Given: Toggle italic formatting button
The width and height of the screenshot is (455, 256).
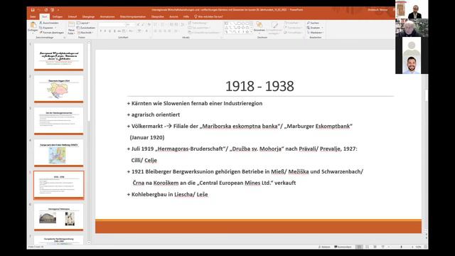Looking at the screenshot, I should (105, 31).
